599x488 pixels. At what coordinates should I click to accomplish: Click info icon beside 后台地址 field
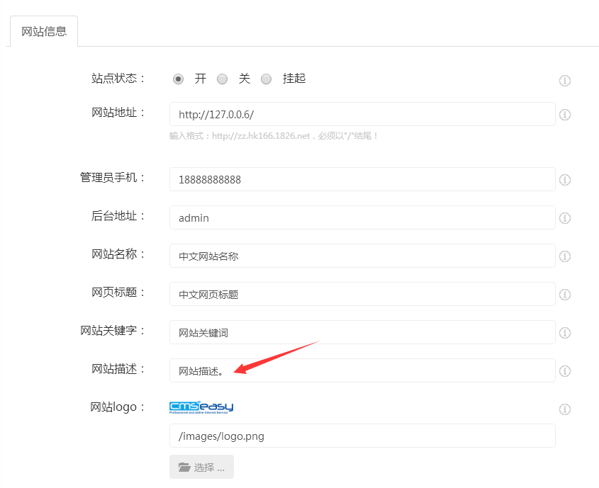pyautogui.click(x=565, y=218)
